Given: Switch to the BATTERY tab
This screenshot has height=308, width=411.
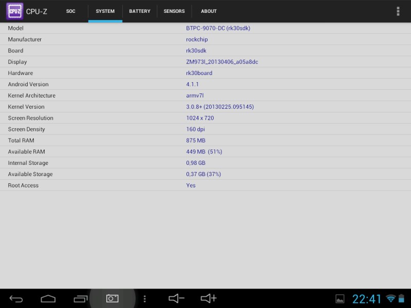Looking at the screenshot, I should [x=140, y=11].
